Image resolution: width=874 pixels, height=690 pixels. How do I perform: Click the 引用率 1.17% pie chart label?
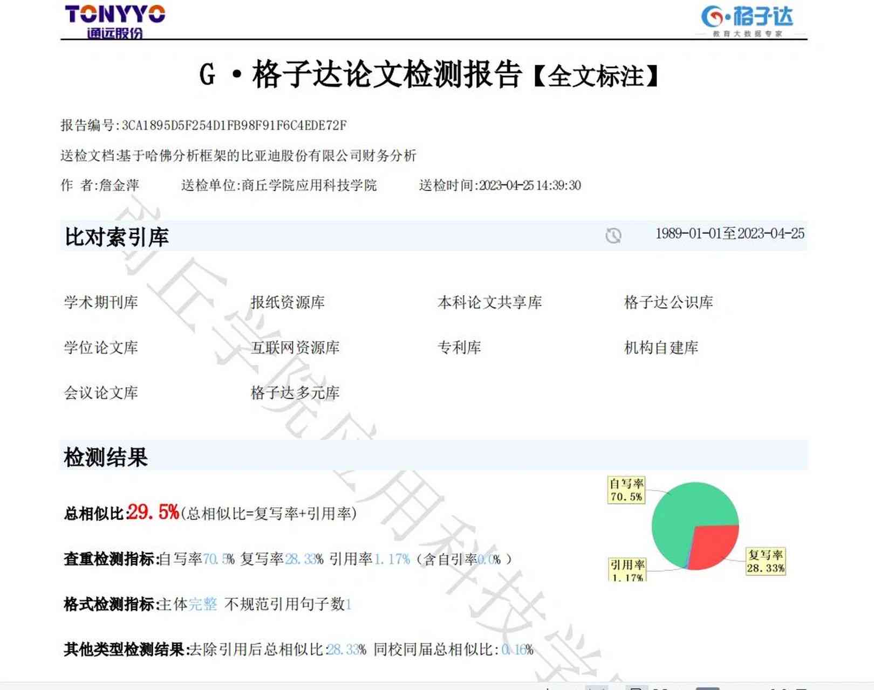627,570
